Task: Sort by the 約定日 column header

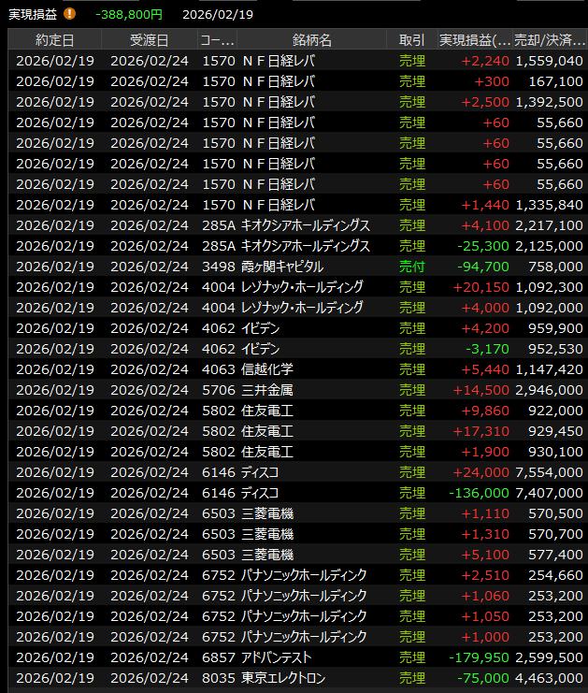Action: 55,40
